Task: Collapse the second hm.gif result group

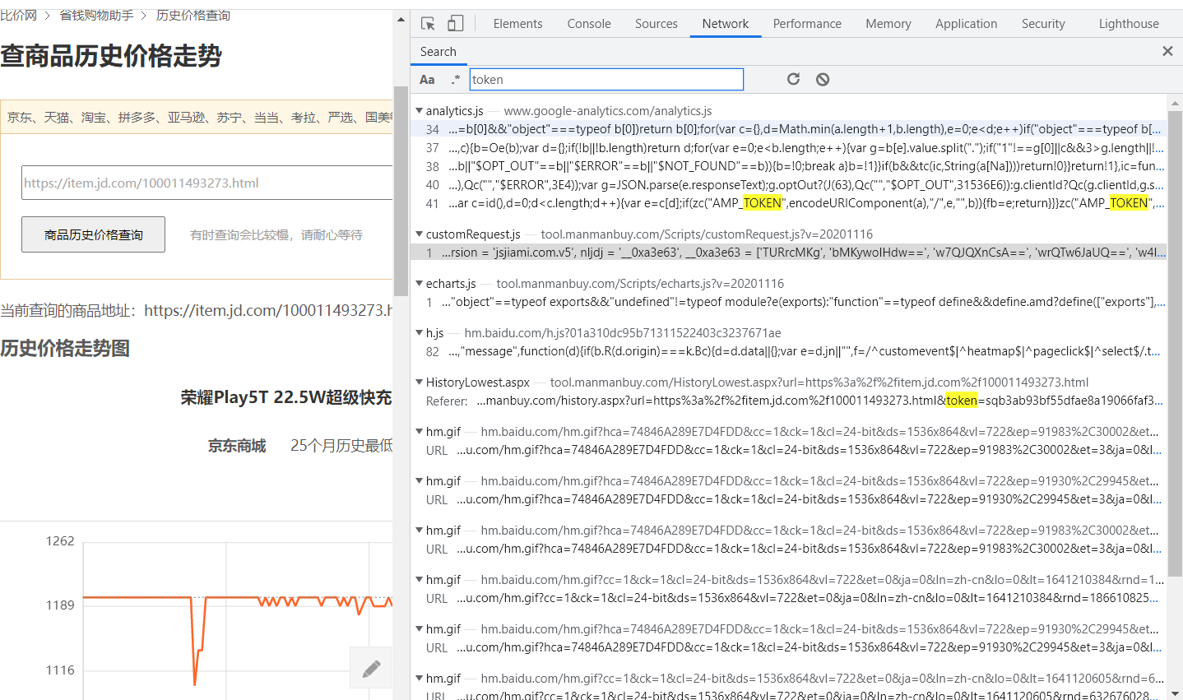Action: point(420,480)
